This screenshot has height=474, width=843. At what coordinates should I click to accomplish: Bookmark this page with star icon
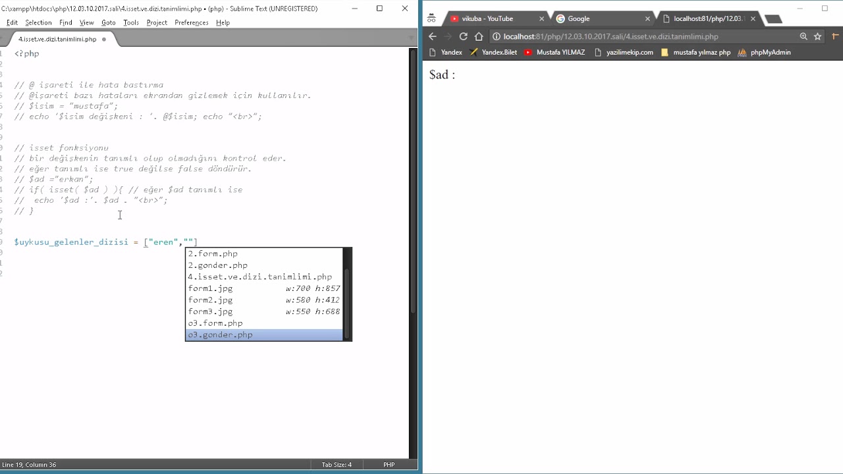818,36
